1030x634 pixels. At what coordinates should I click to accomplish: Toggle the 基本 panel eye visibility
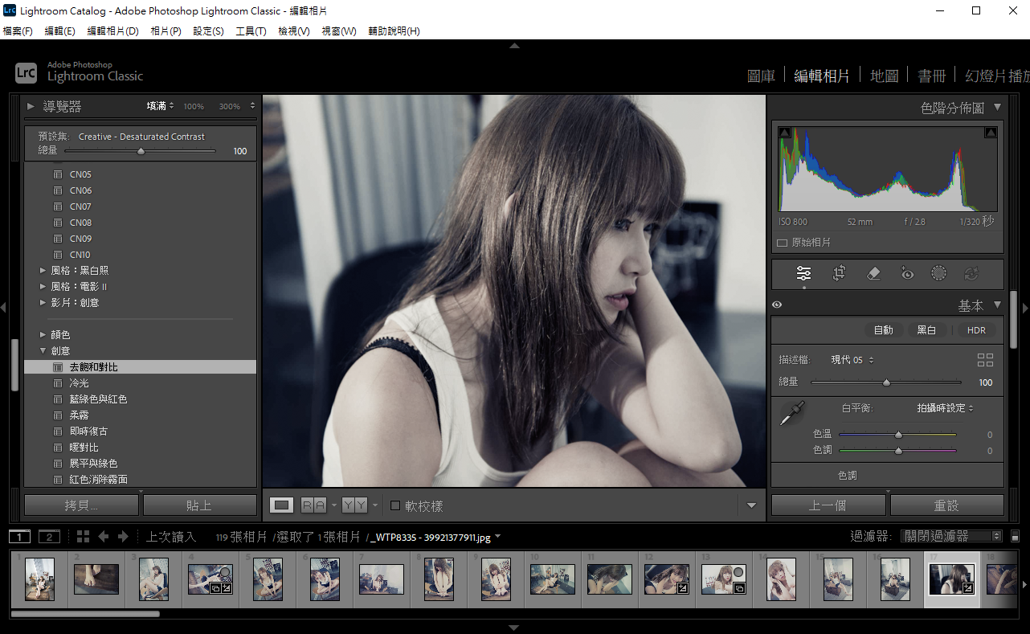[777, 305]
